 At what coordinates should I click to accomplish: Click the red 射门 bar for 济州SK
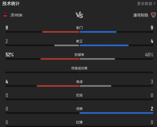click(x=61, y=32)
